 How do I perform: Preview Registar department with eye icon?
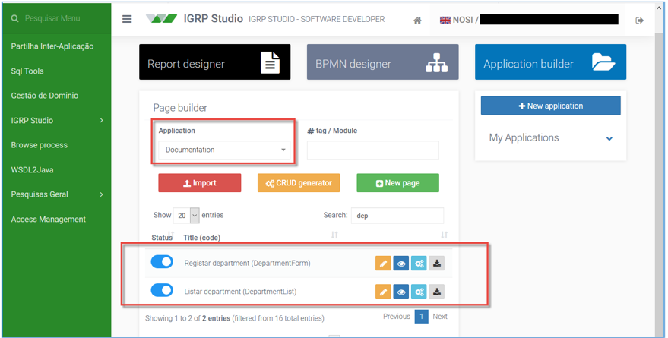click(x=401, y=264)
